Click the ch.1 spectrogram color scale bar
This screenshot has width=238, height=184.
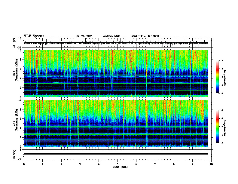coord(218,77)
